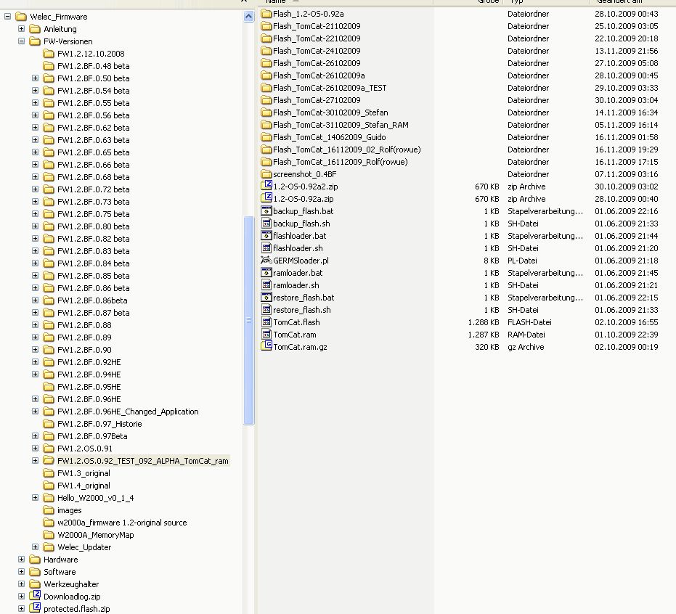Open the GERMSloader.pl file icon
Viewport: 676px width, 614px height.
click(x=266, y=261)
